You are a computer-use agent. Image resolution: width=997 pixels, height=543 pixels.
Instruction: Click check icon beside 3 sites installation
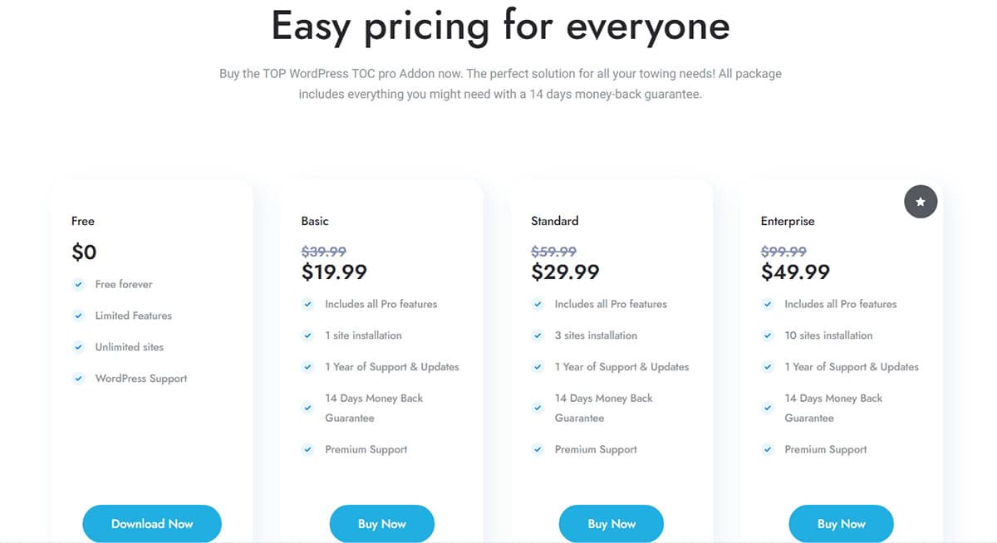point(538,335)
